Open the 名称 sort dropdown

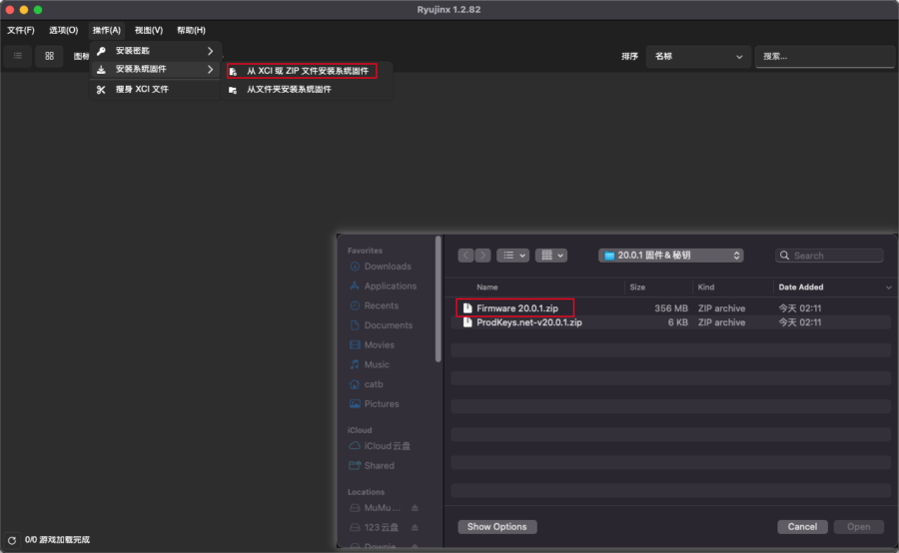coord(698,57)
